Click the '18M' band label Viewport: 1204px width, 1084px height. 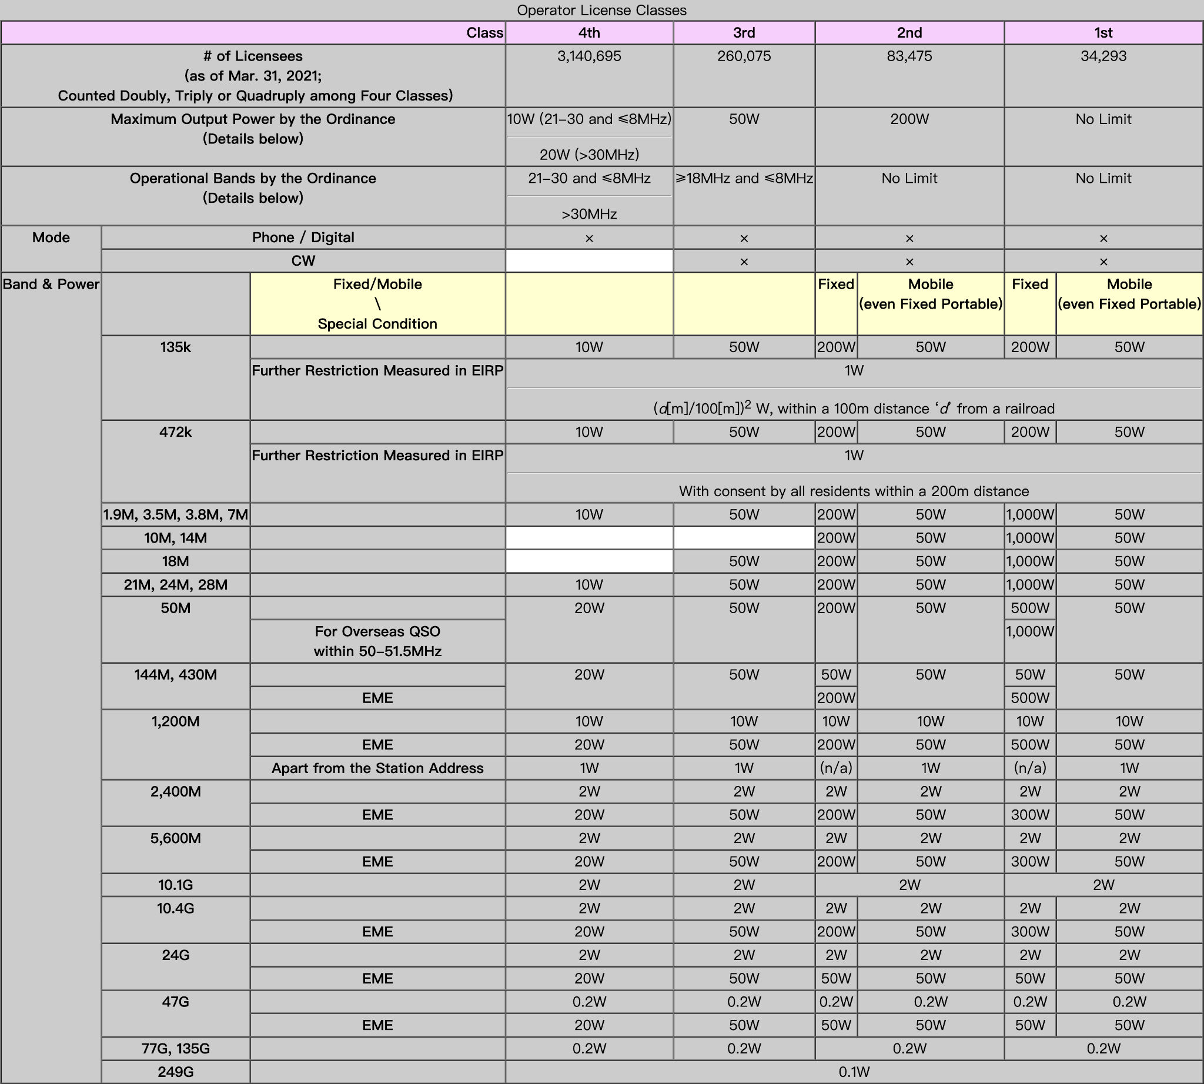pyautogui.click(x=176, y=561)
